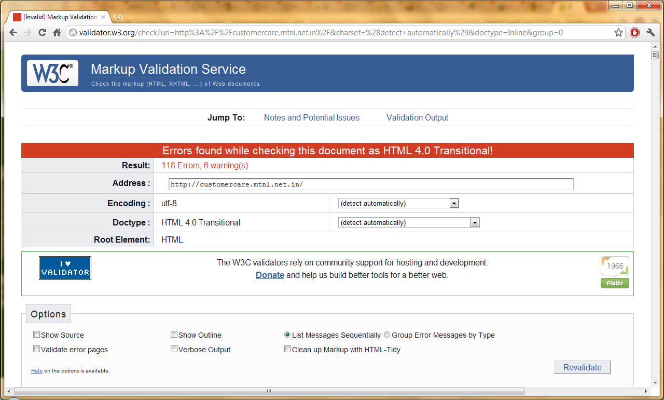Screen dimensions: 664x400
Task: Open the red extension icon in toolbar
Action: click(635, 33)
